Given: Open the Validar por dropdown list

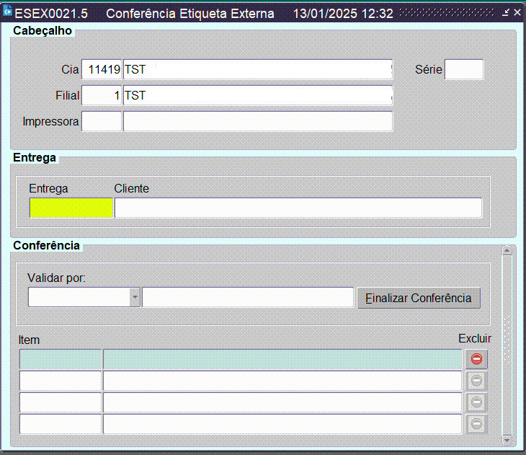Looking at the screenshot, I should 134,297.
